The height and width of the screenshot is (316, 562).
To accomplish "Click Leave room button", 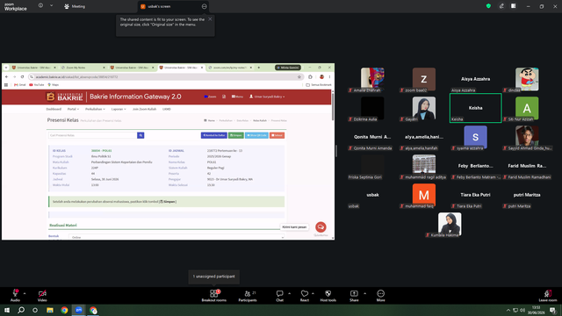I will [x=548, y=296].
